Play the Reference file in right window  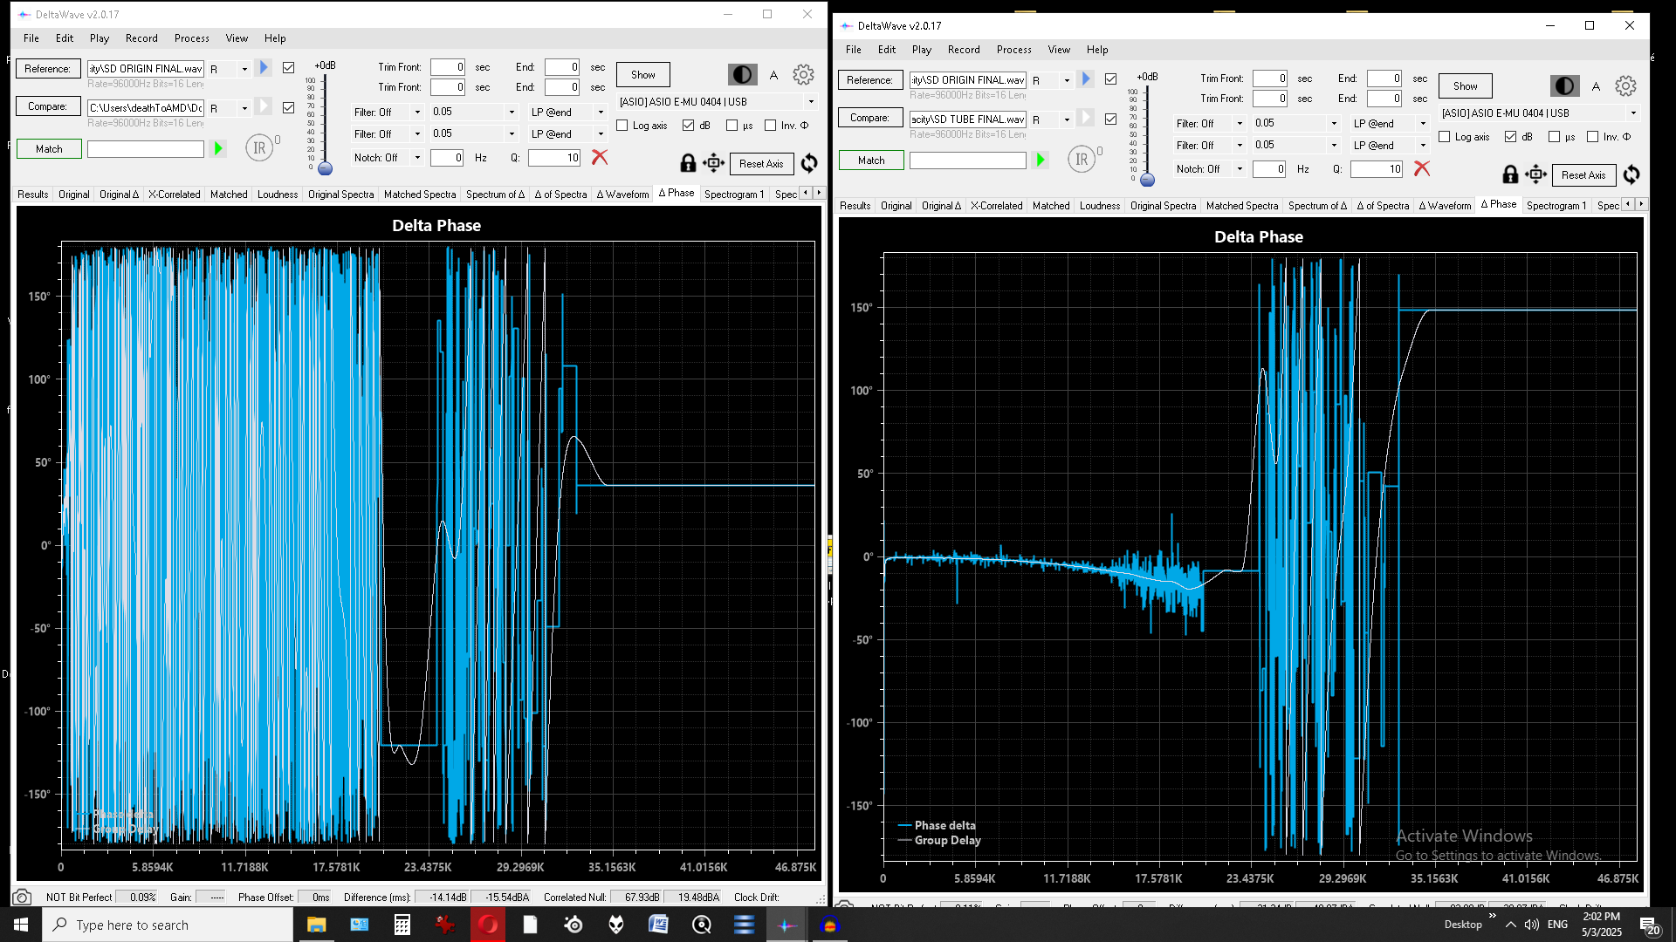(x=1086, y=78)
